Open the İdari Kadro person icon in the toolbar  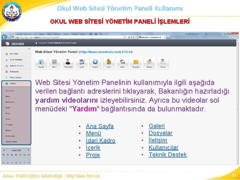pos(68,63)
